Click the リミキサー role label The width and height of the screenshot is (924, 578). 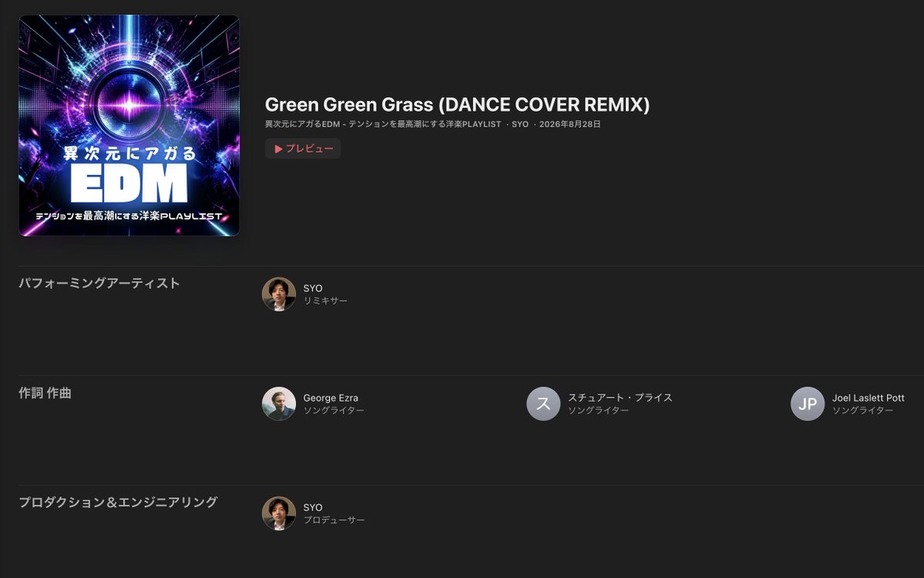point(325,301)
